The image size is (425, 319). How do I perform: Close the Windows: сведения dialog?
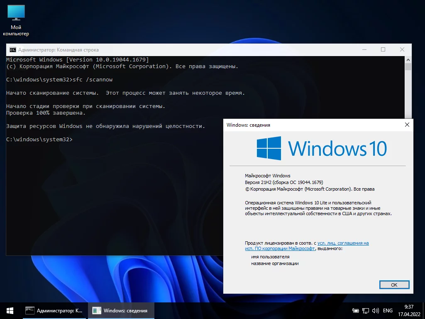click(407, 125)
